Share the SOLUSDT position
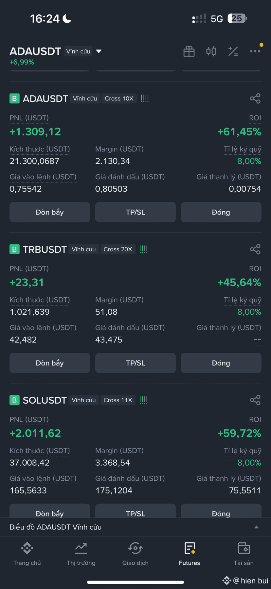The image size is (271, 589). [255, 400]
